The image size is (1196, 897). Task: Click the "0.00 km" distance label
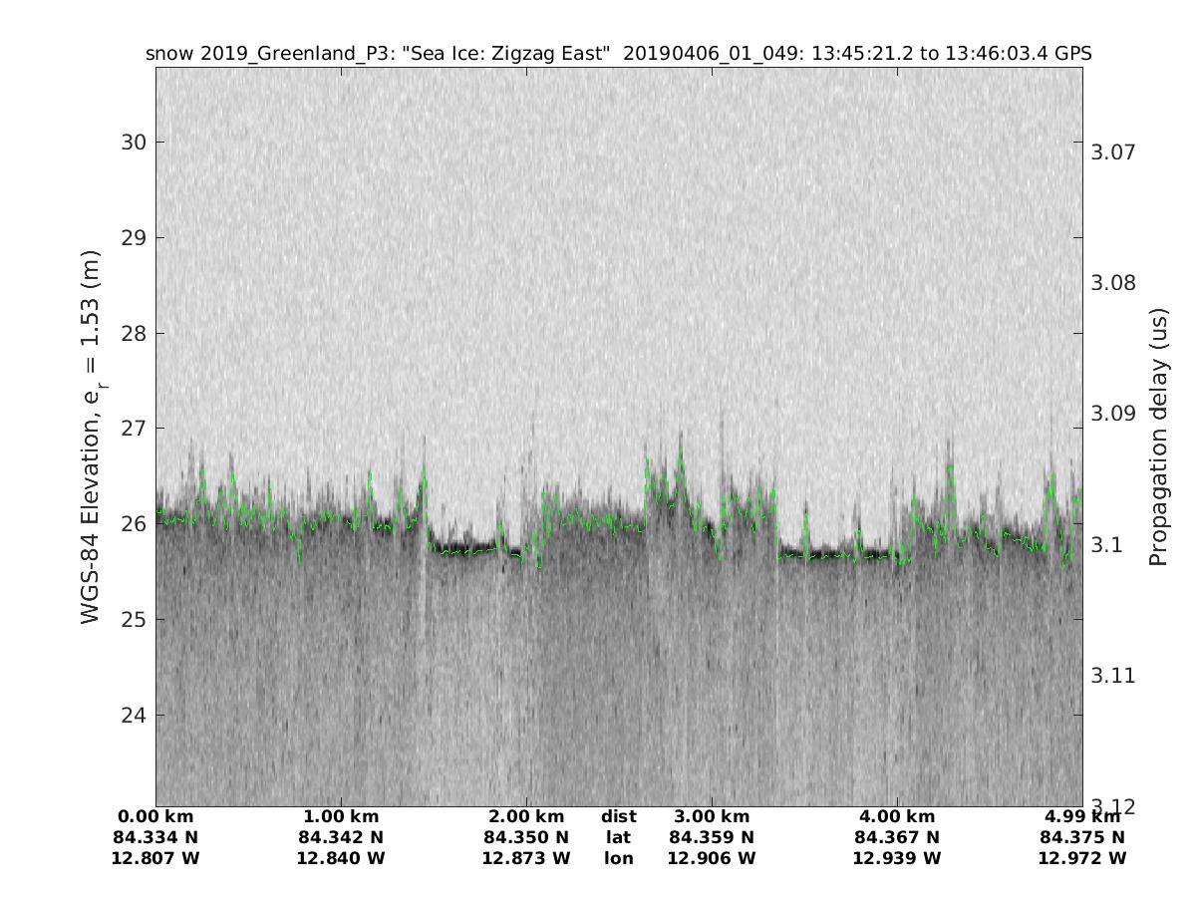(x=156, y=817)
